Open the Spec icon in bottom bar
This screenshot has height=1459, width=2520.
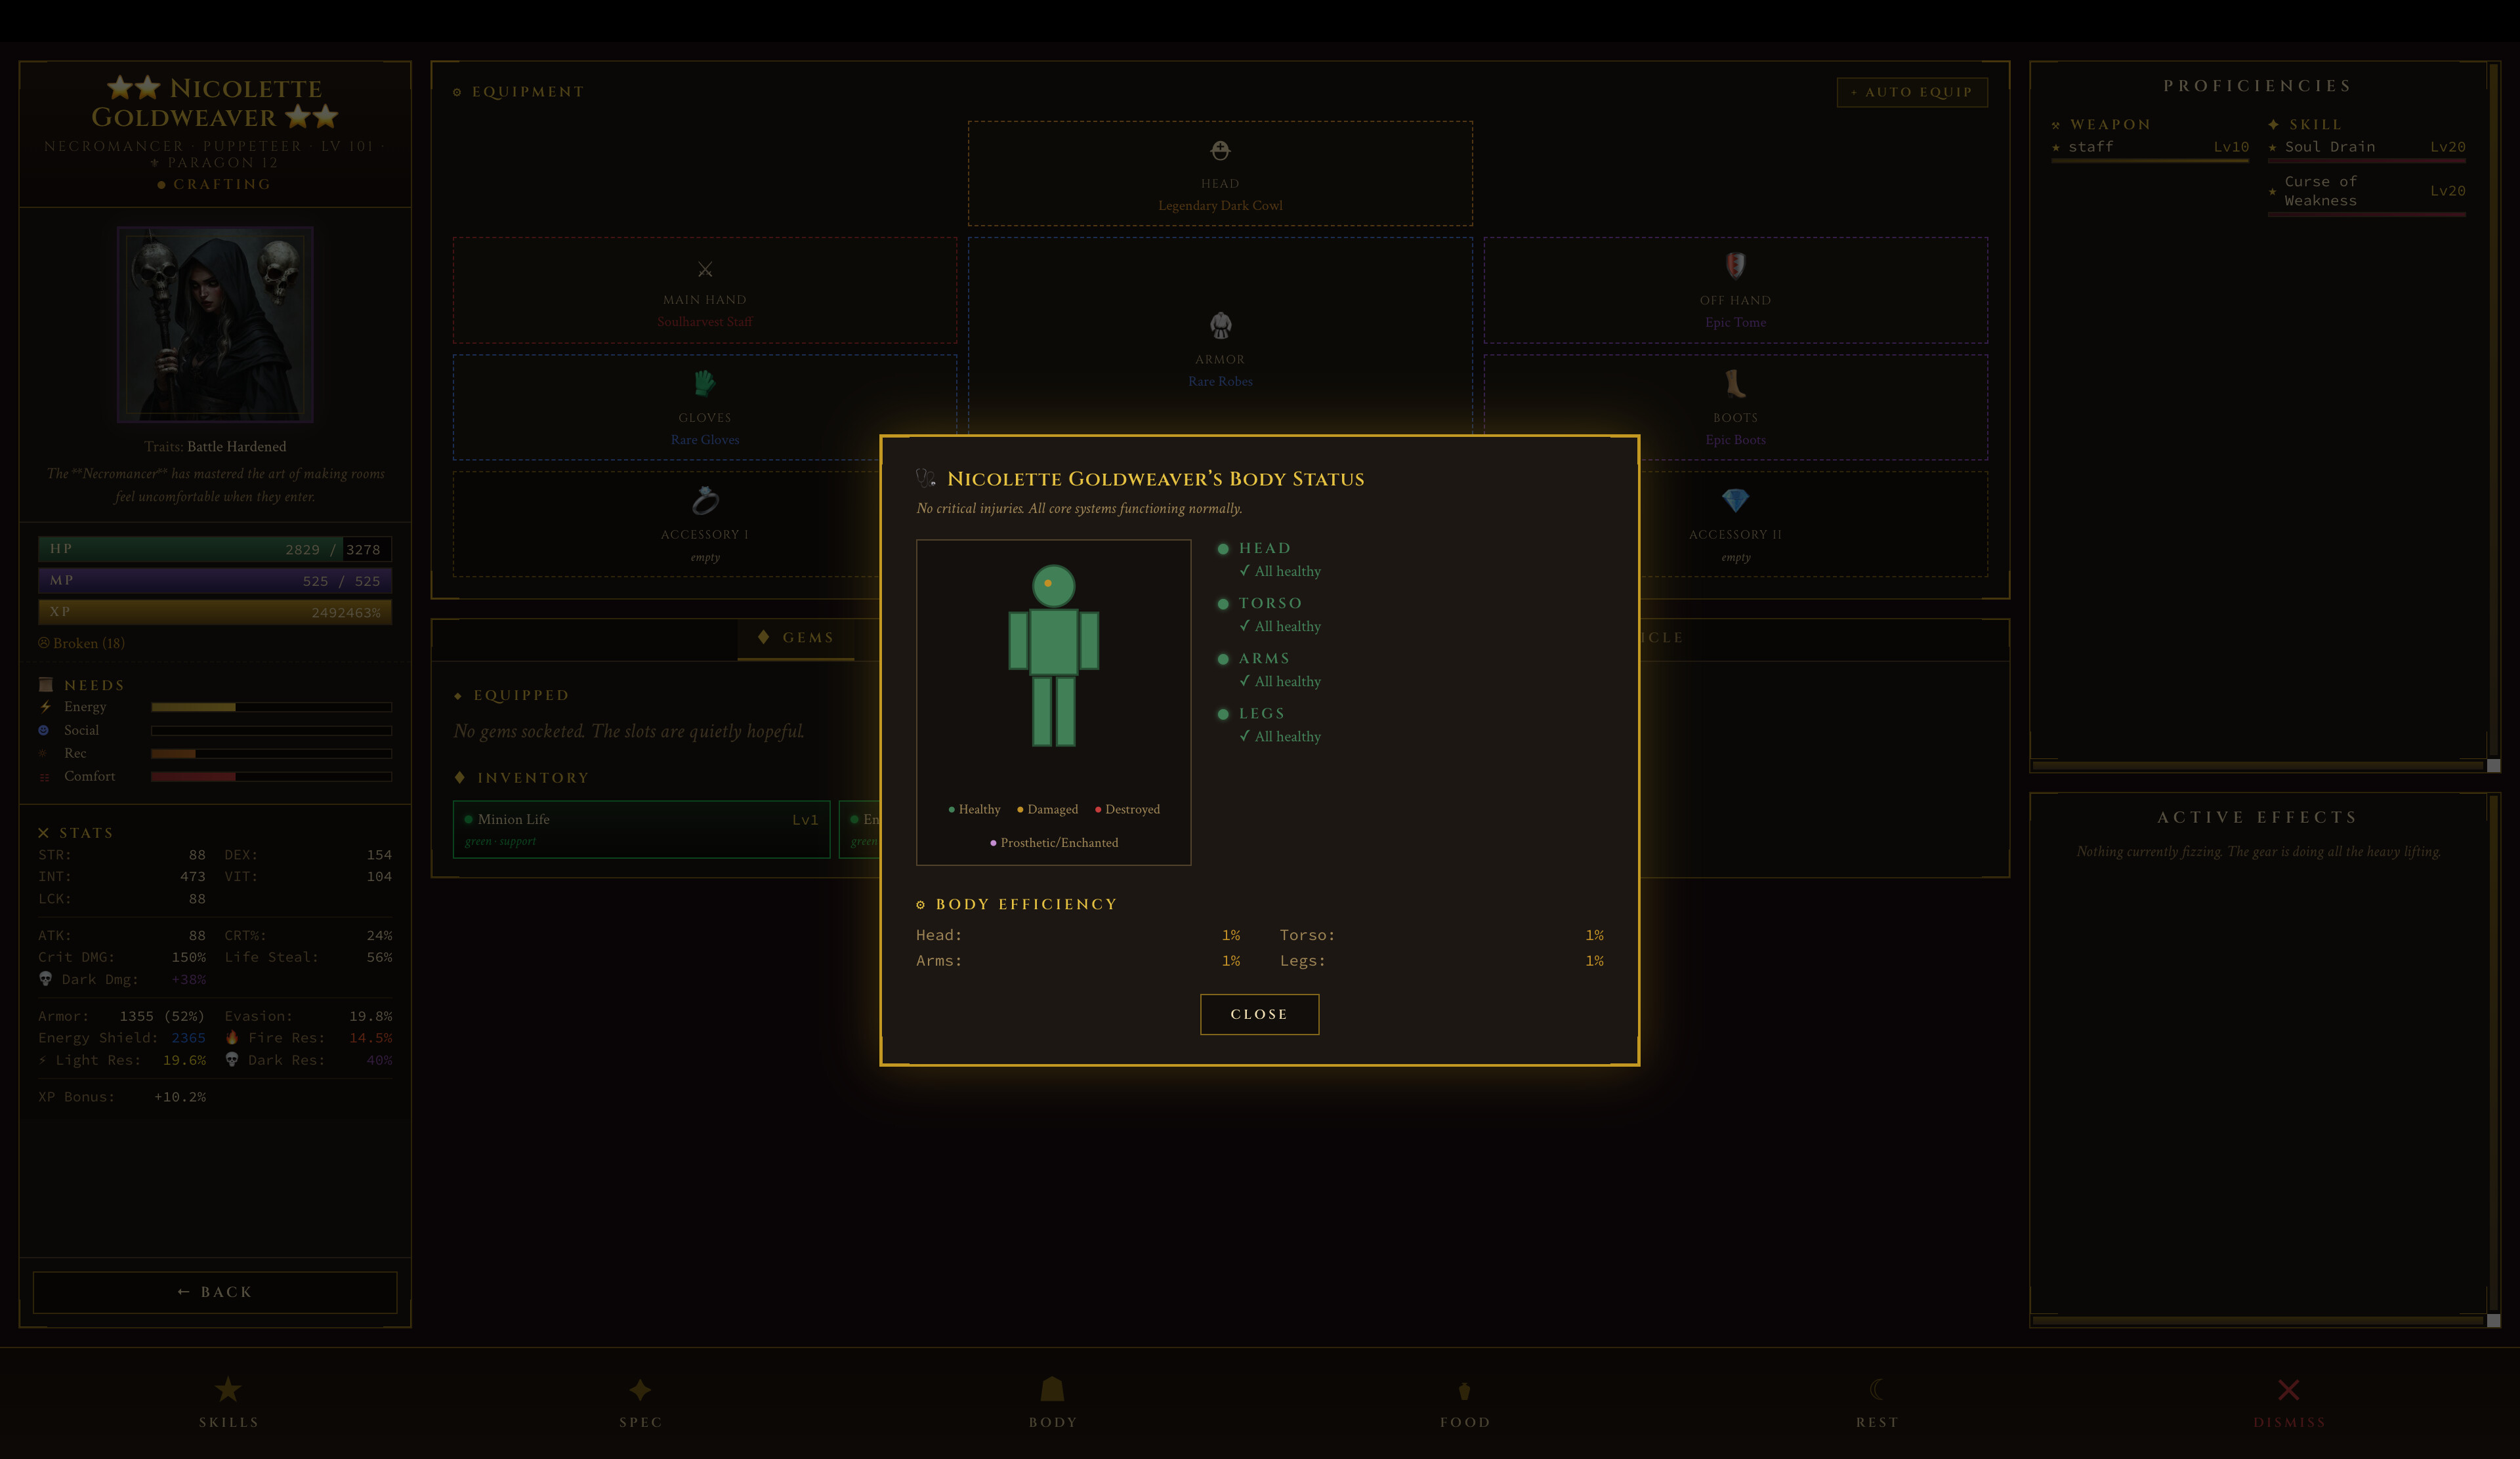click(640, 1389)
